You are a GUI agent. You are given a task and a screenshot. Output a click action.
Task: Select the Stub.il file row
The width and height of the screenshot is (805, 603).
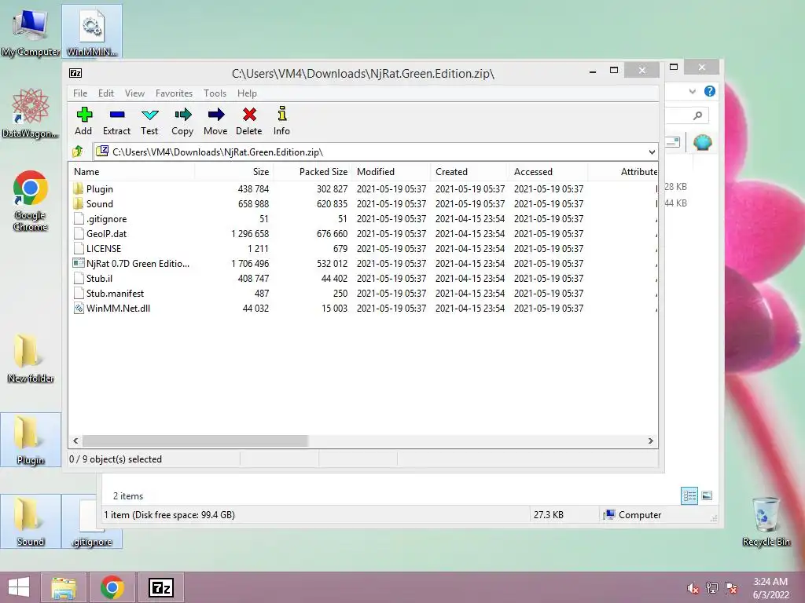pyautogui.click(x=363, y=279)
